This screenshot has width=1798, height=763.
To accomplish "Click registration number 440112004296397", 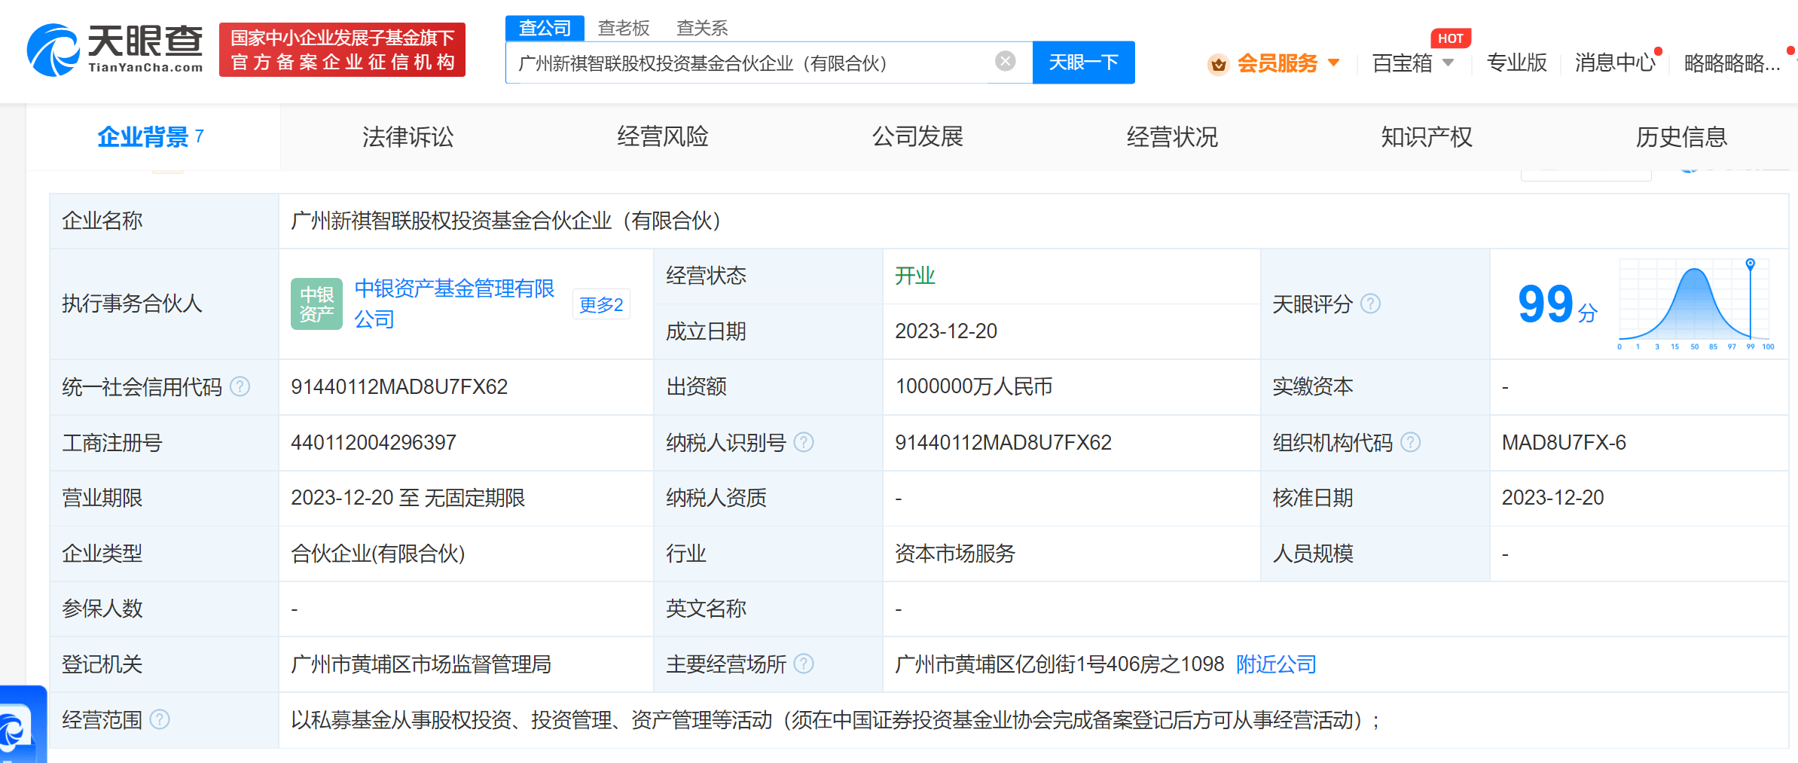I will click(374, 442).
